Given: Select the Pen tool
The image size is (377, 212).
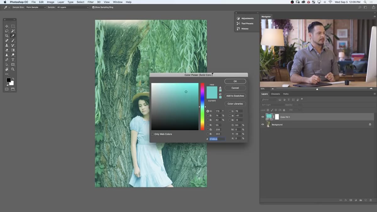Looking at the screenshot, I should click(7, 60).
